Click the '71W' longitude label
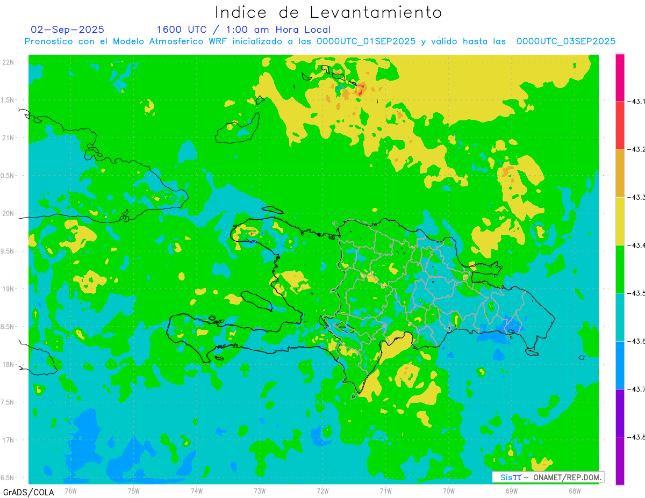Screen dimensions: 645x498 (x=385, y=490)
